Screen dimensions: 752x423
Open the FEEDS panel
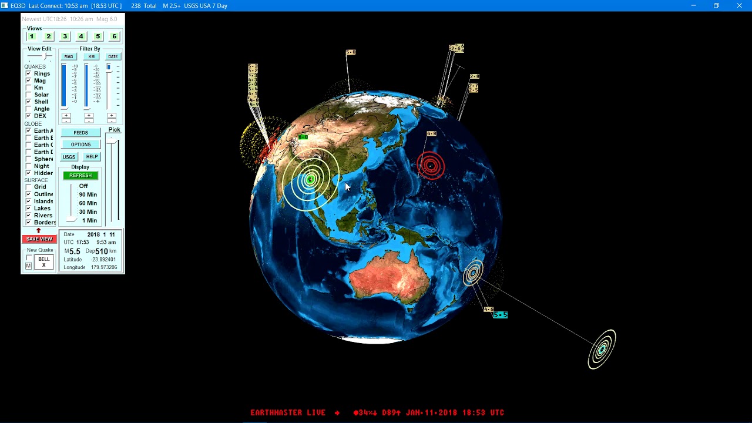click(80, 133)
